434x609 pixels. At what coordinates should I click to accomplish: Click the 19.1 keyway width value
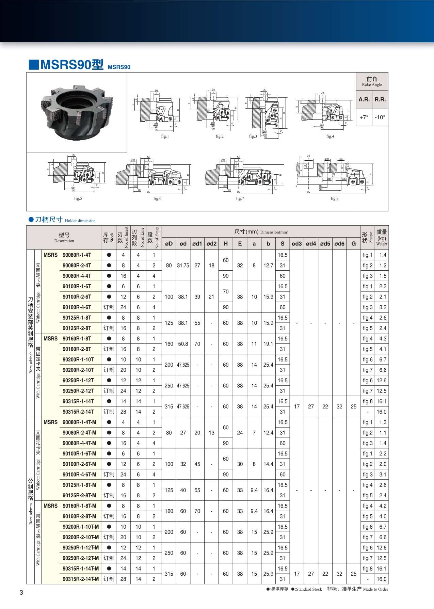pyautogui.click(x=268, y=344)
